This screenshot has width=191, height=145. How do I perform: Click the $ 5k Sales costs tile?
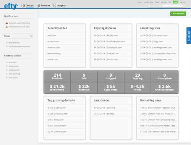coord(111,88)
